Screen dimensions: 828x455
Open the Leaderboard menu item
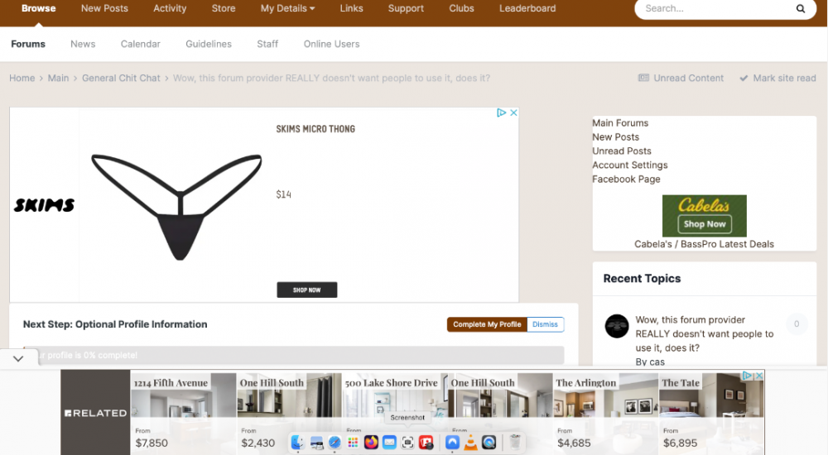[x=527, y=8]
